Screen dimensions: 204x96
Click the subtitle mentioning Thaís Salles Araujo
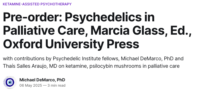[x=93, y=62]
